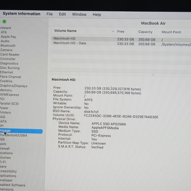191x191 pixels.
Task: Select the Macintosh HD volume row
Action: pos(121,39)
